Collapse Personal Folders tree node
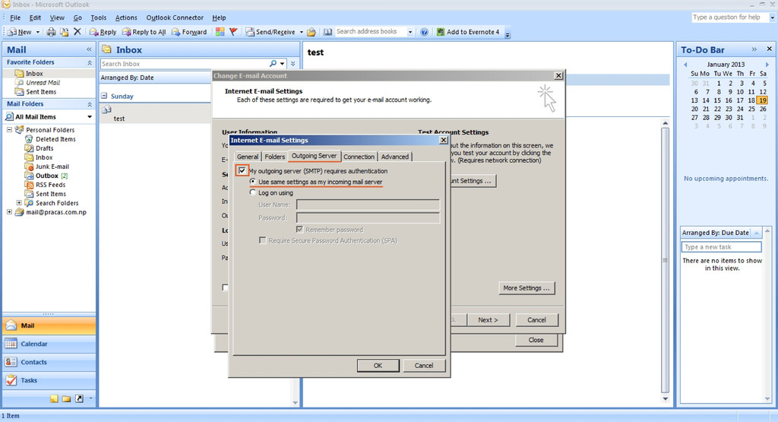The image size is (778, 422). pyautogui.click(x=9, y=129)
